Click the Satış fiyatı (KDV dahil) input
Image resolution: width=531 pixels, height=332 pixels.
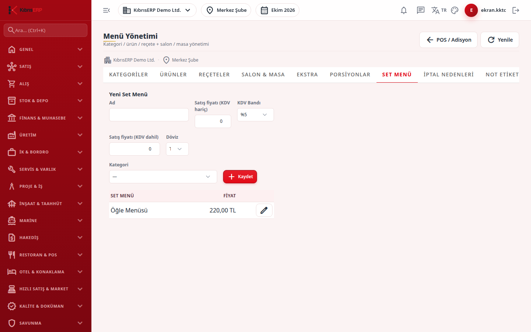click(135, 149)
